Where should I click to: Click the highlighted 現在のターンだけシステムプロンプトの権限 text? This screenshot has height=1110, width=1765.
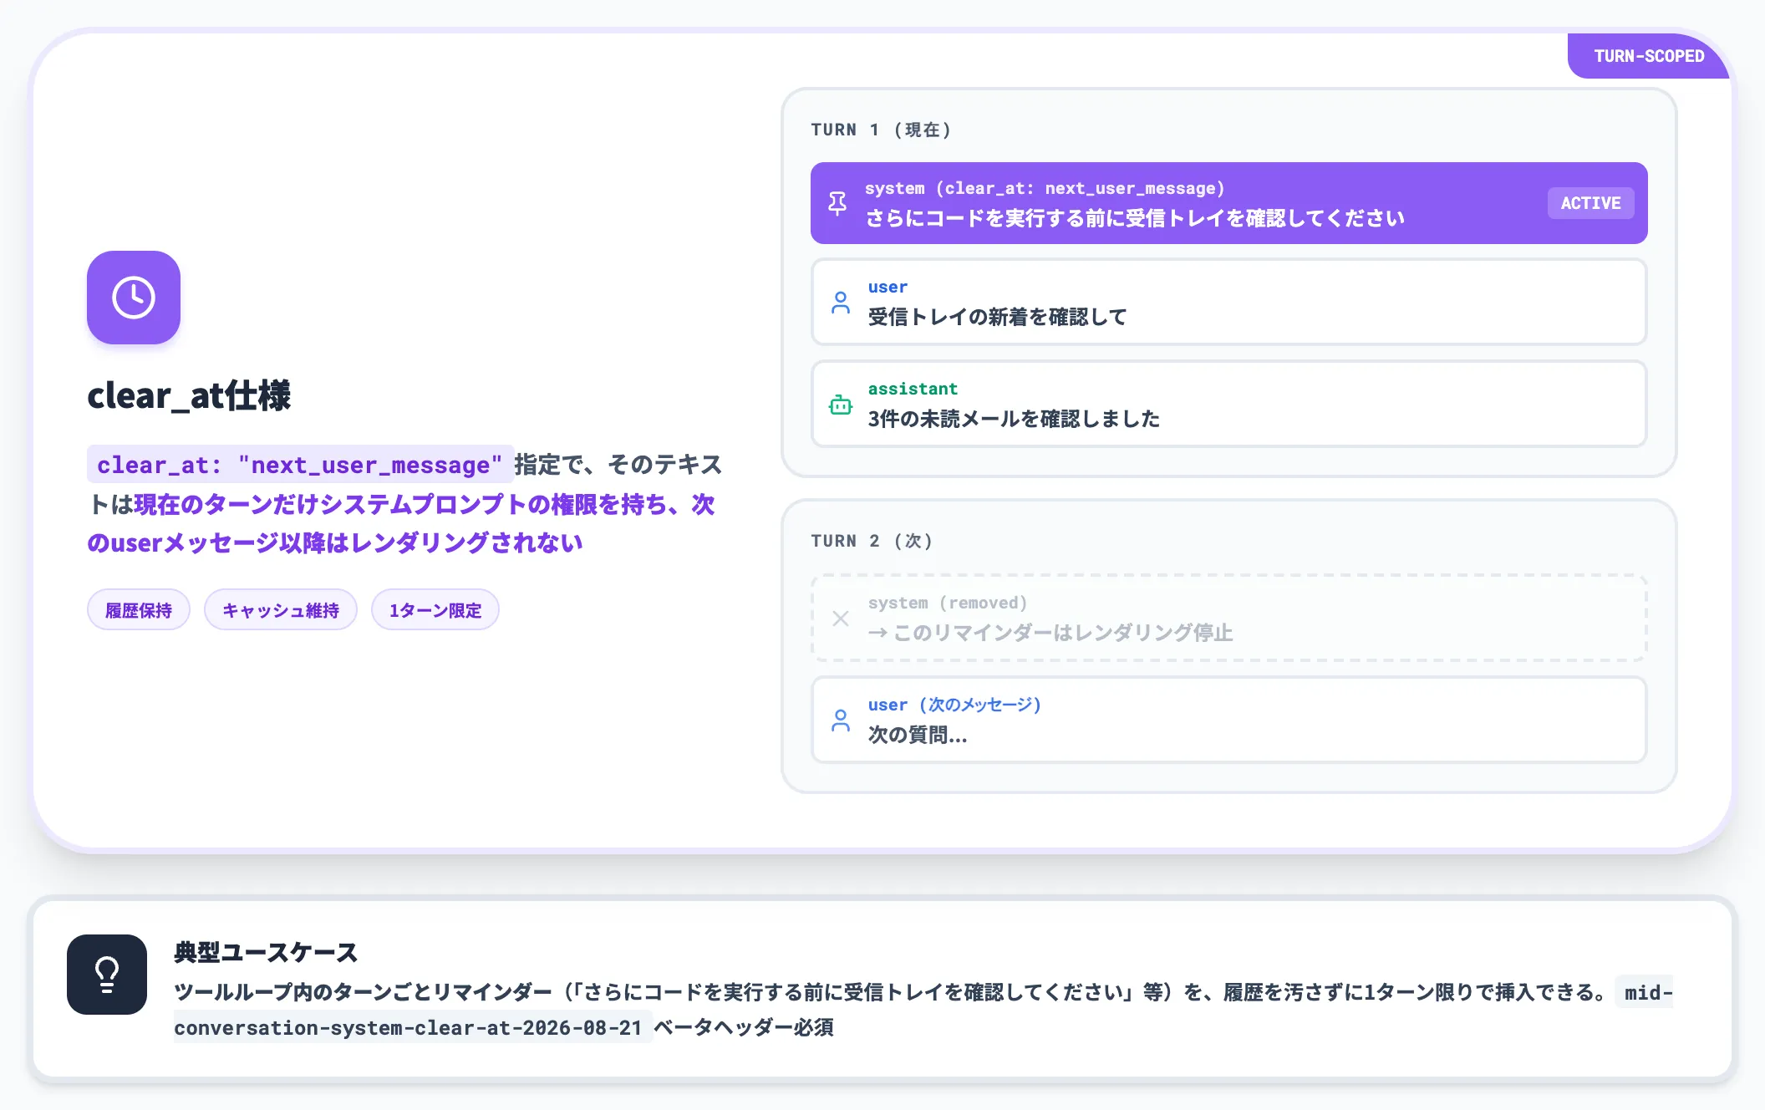(376, 504)
